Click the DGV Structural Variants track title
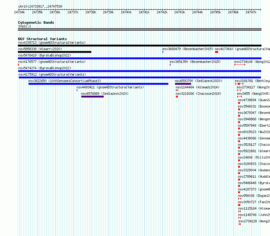The width and height of the screenshot is (270, 236). click(42, 39)
